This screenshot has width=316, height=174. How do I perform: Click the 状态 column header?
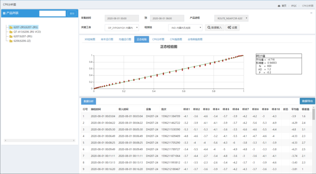tap(286, 109)
